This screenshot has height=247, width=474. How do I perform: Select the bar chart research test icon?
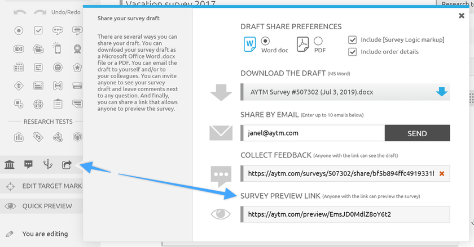(19, 137)
